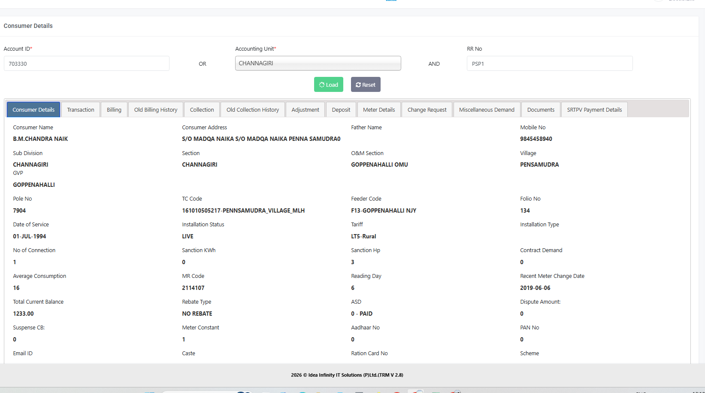Switch to the Transaction tab
The height and width of the screenshot is (393, 705).
click(81, 110)
